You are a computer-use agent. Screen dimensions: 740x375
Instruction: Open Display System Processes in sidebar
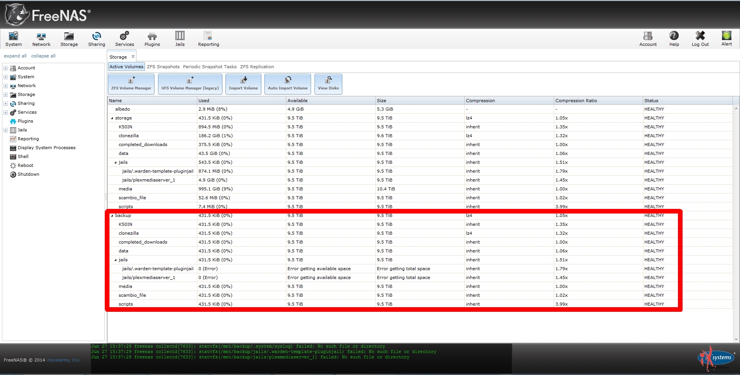(47, 148)
